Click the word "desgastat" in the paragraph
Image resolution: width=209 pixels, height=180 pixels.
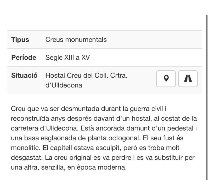click(26, 158)
